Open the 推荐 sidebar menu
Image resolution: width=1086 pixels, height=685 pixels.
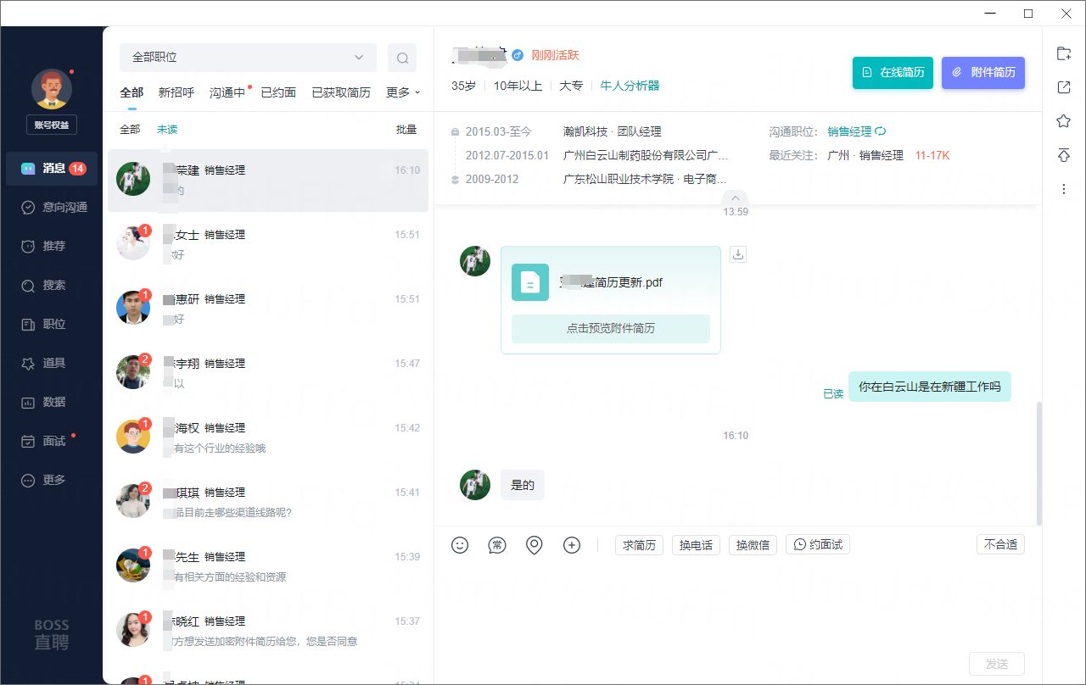[53, 246]
